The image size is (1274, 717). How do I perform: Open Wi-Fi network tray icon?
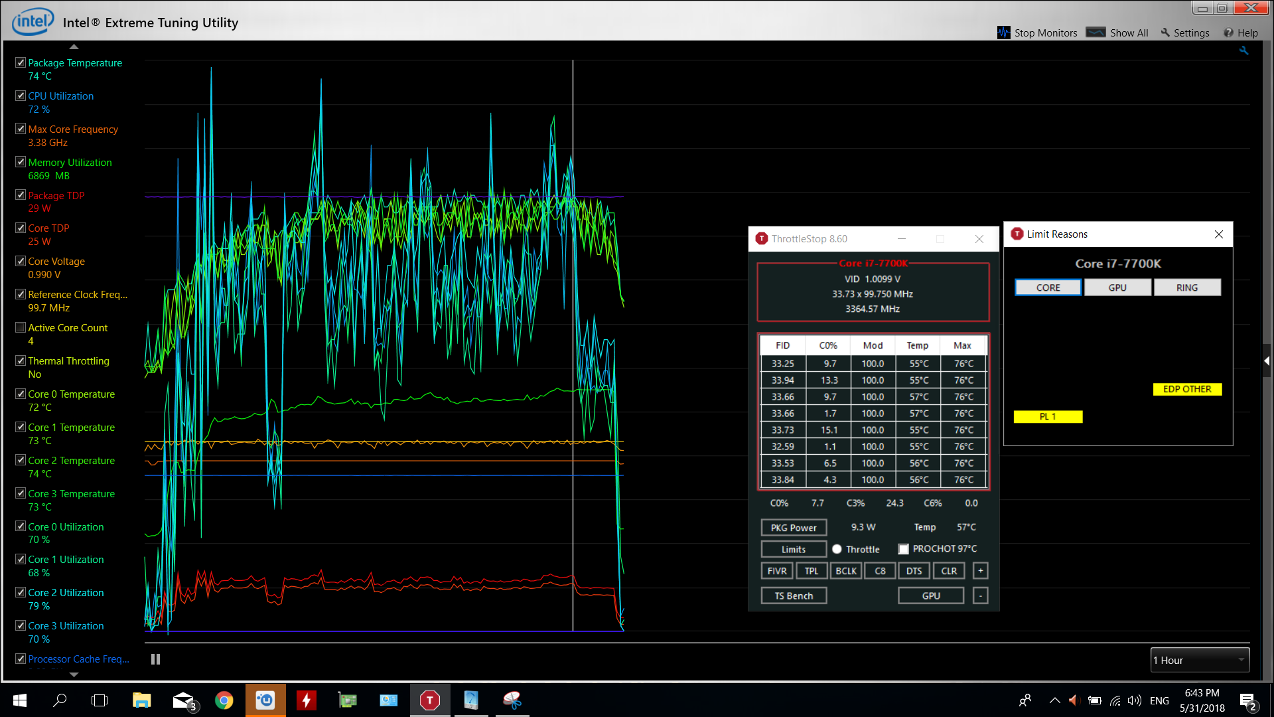coord(1115,700)
